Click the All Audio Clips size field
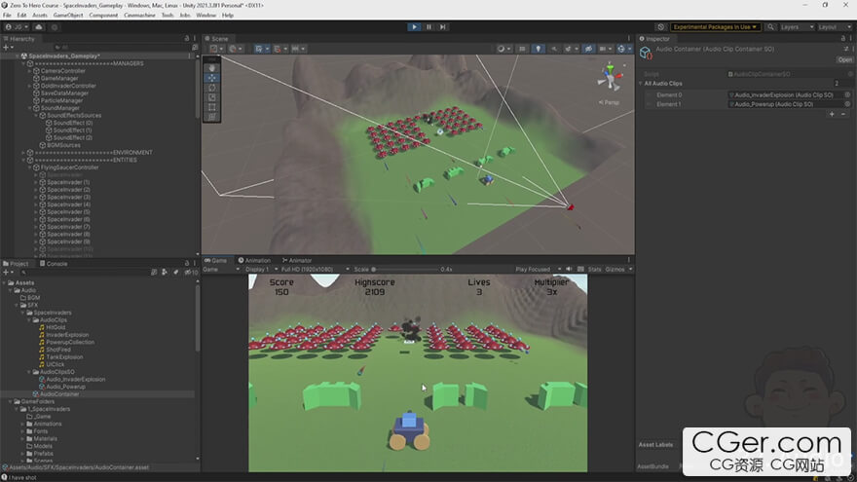The image size is (857, 482). point(842,84)
